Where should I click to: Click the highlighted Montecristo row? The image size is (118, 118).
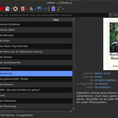coord(36,73)
